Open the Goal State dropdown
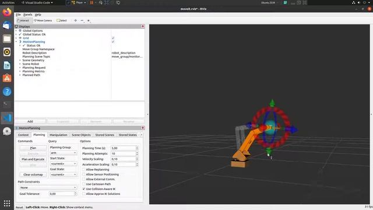Screen dimensions: 373x210 point(64,174)
